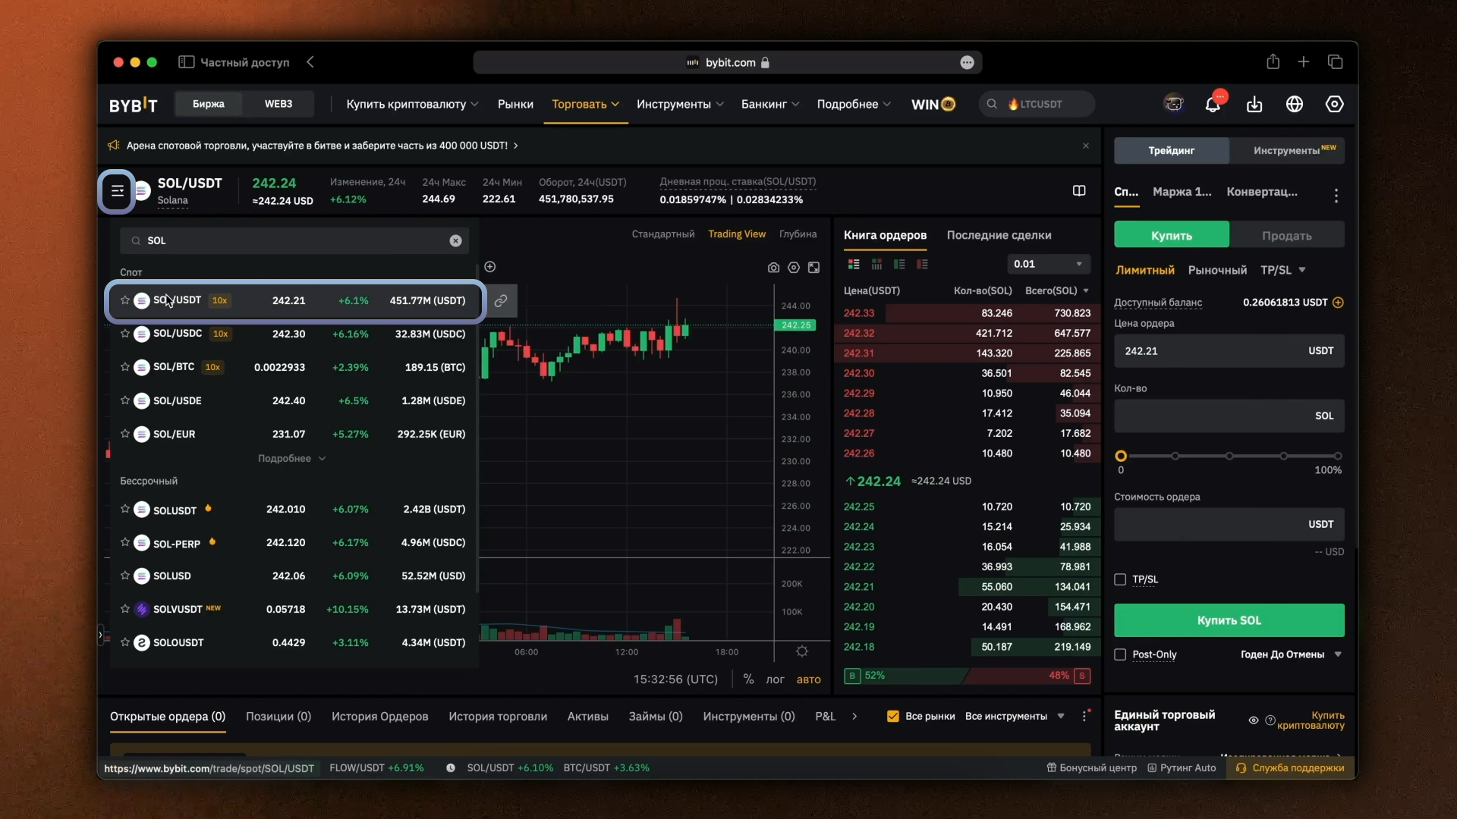Image resolution: width=1457 pixels, height=819 pixels.
Task: Open the user profile avatar
Action: pyautogui.click(x=1174, y=104)
